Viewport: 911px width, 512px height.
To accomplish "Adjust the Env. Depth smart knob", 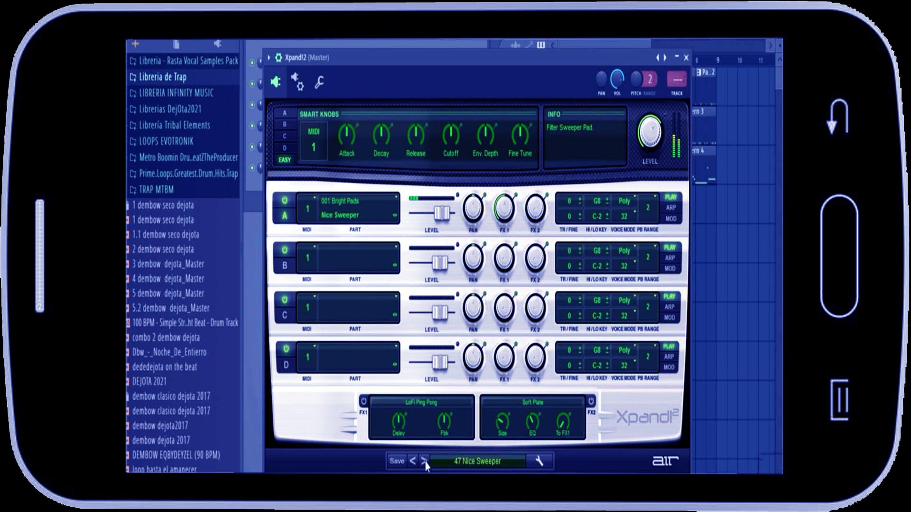I will coord(485,135).
